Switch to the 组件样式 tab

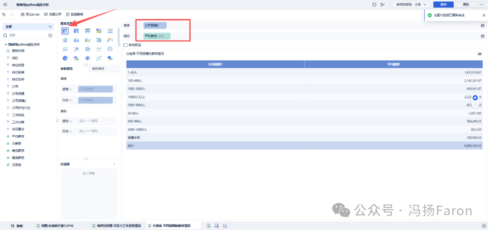coord(98,69)
